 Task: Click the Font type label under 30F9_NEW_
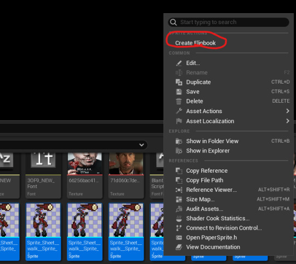(x=31, y=194)
